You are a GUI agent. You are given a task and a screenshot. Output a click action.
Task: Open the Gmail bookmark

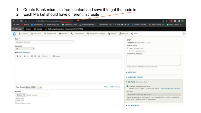pyautogui.click(x=16, y=25)
